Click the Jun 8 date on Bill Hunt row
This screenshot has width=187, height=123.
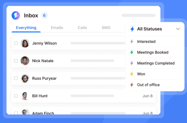(148, 96)
